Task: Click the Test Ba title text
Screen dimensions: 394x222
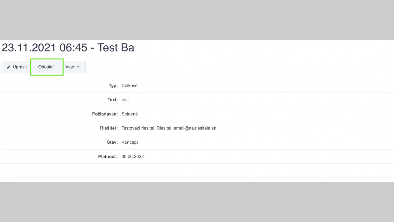Action: click(x=116, y=48)
